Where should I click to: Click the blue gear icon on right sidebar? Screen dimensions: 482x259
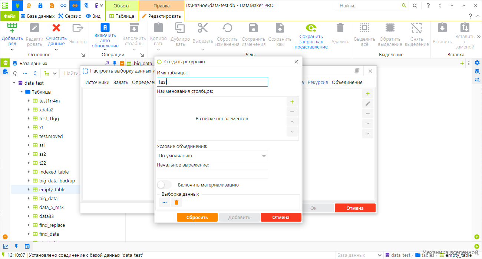click(x=477, y=63)
